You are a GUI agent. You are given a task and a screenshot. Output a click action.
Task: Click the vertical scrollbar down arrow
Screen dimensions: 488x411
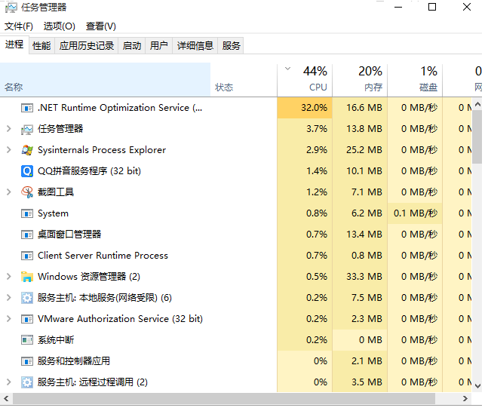click(x=478, y=386)
